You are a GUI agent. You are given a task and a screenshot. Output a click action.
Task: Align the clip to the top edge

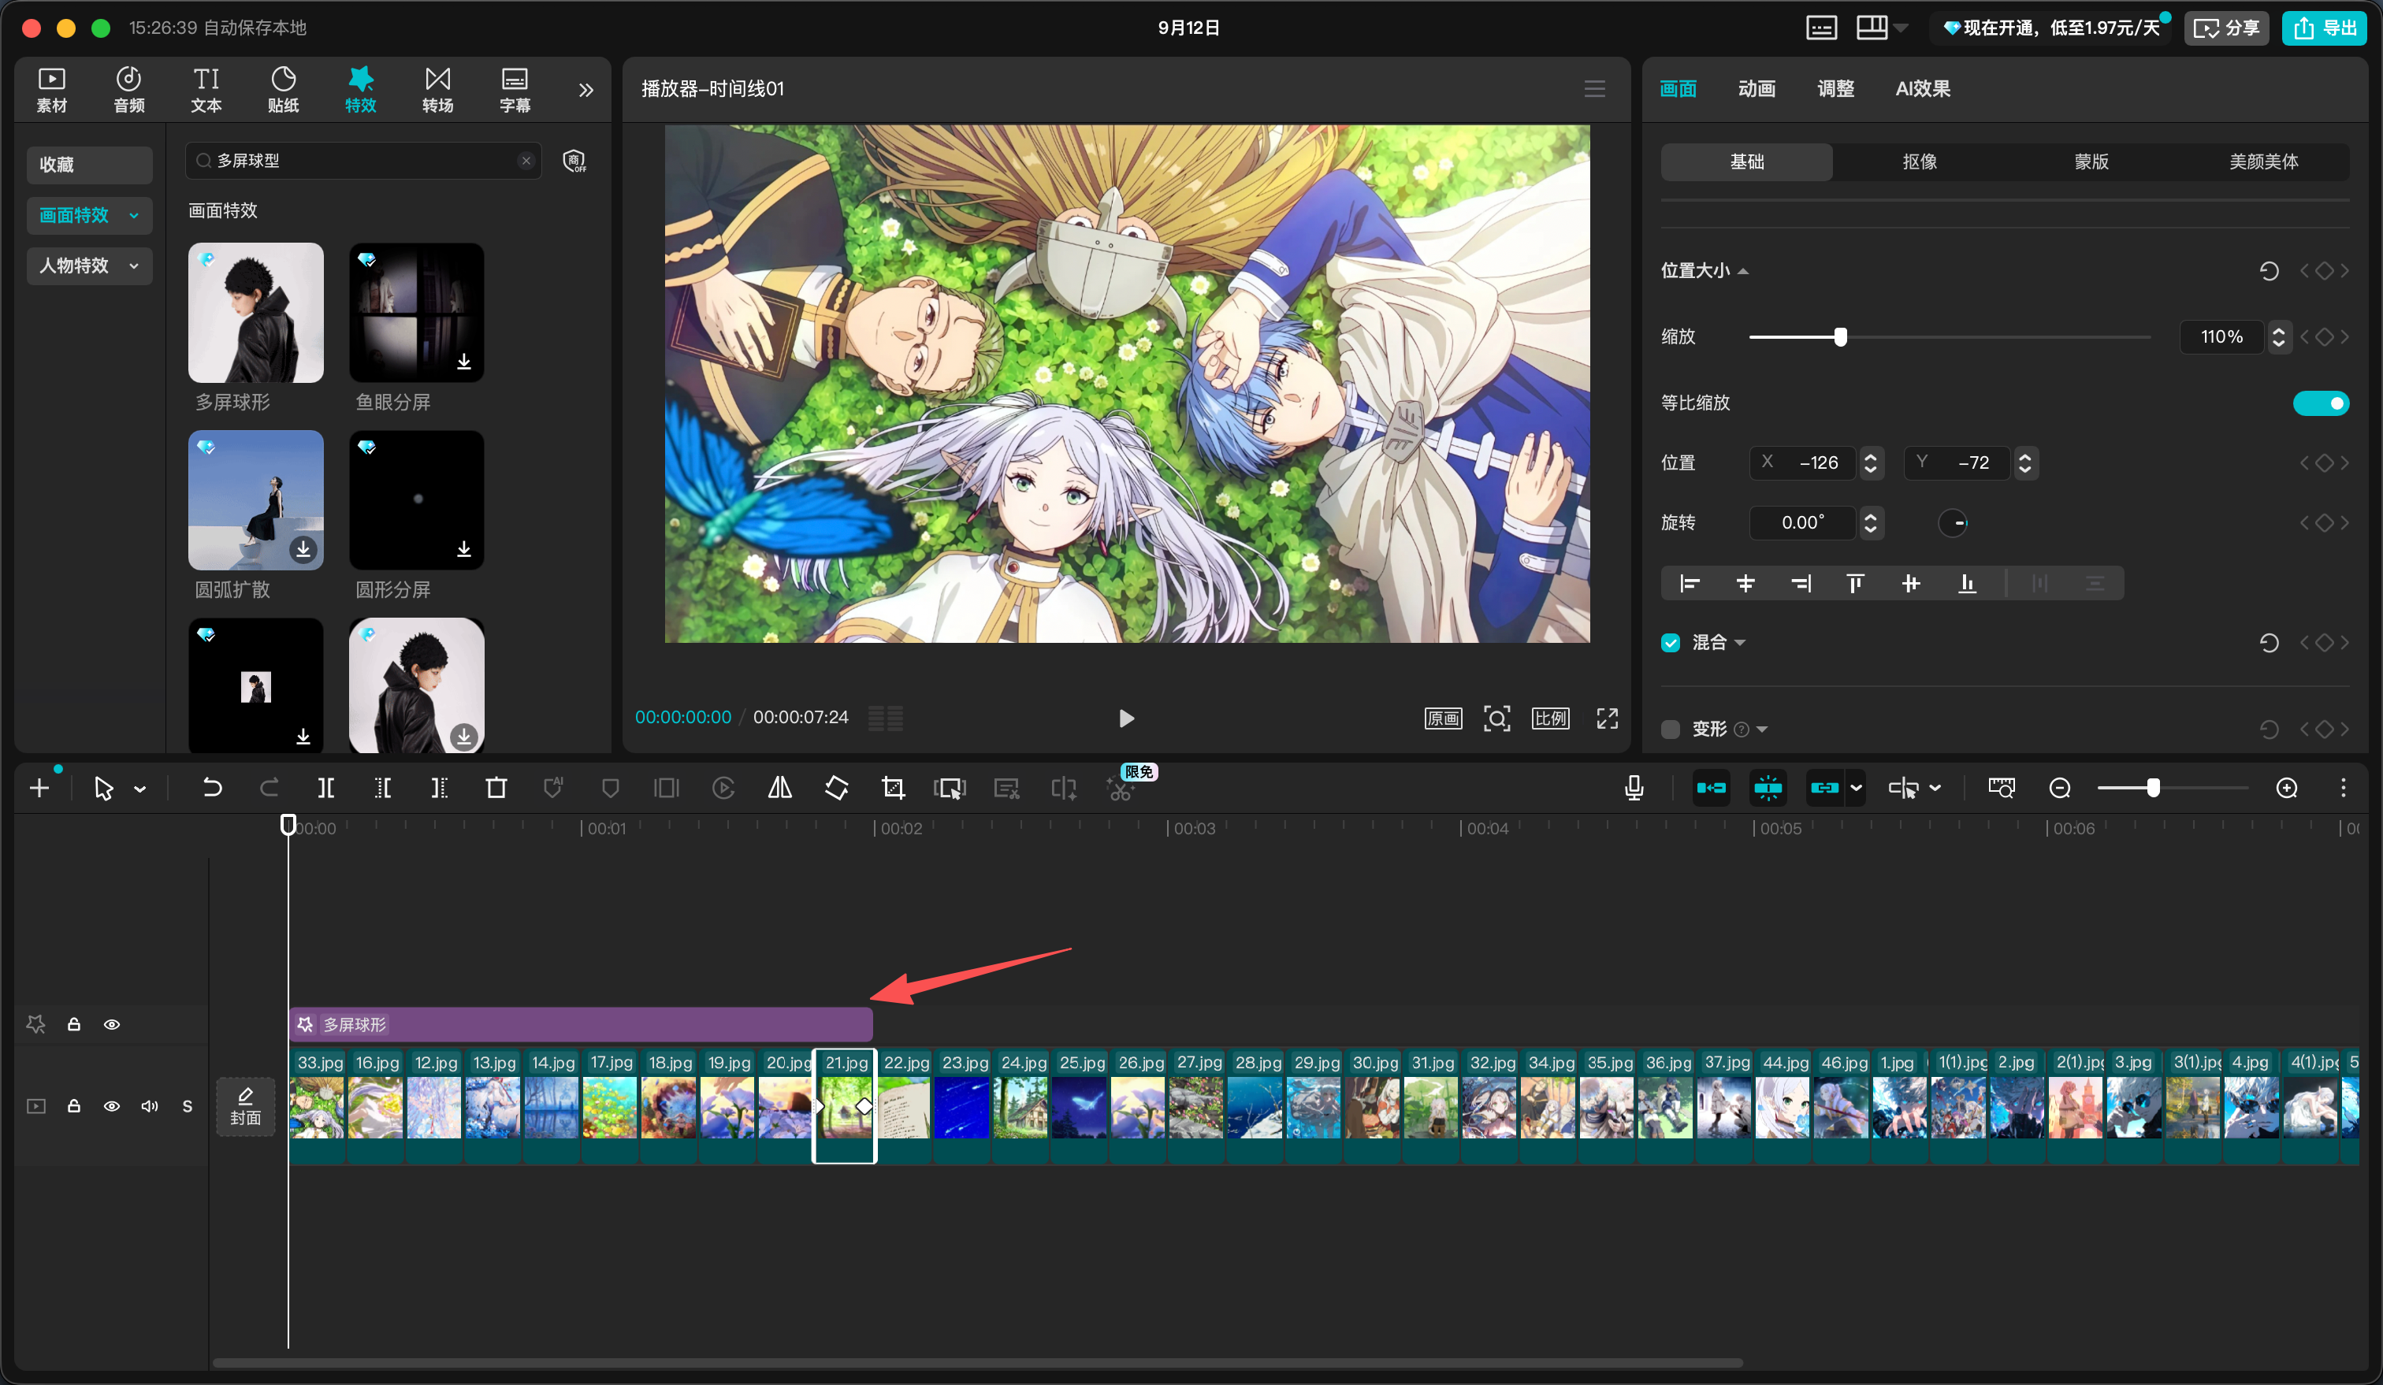(1855, 583)
